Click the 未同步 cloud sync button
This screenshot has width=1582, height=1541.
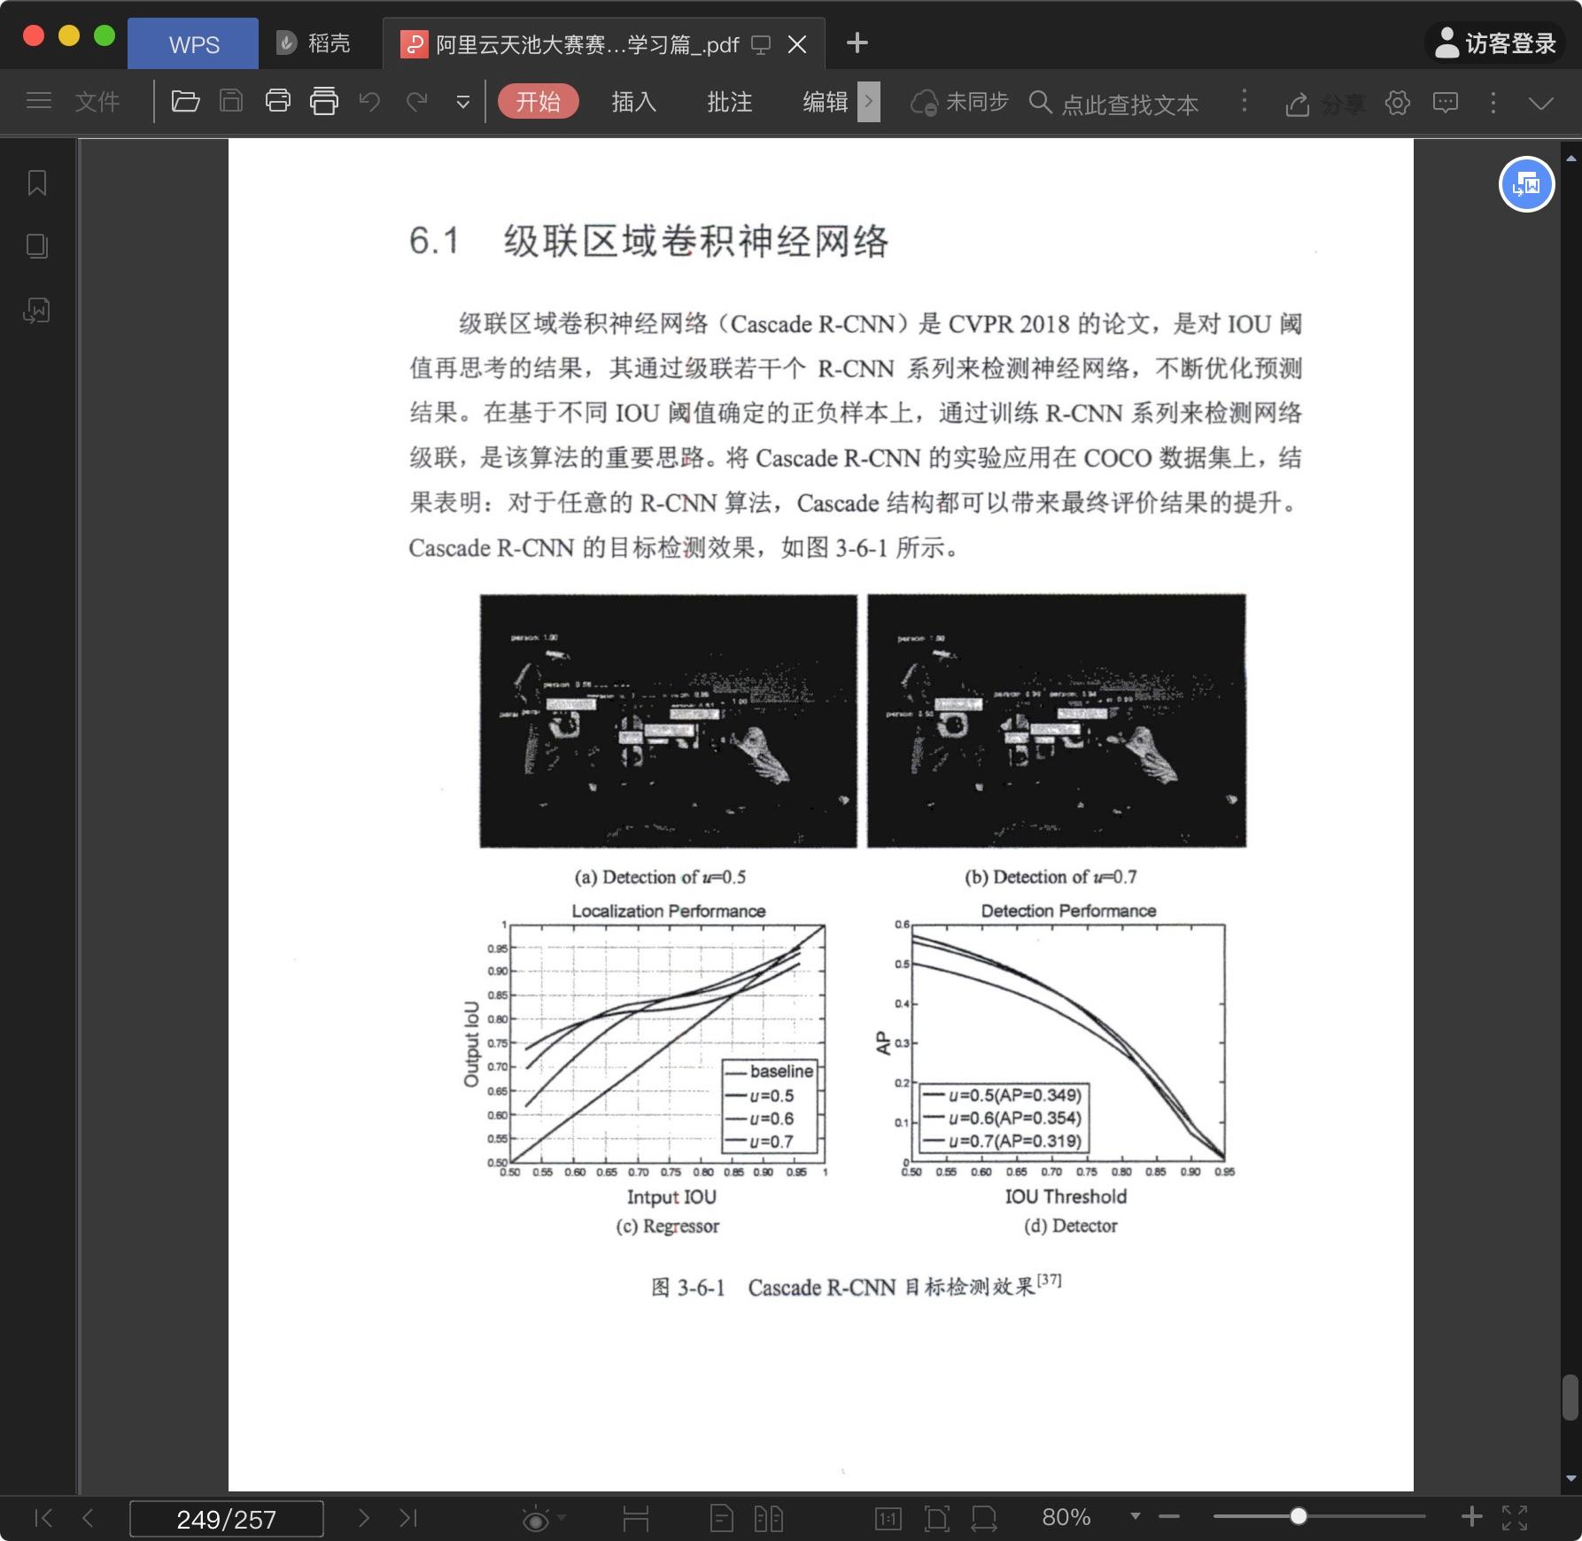(x=960, y=103)
